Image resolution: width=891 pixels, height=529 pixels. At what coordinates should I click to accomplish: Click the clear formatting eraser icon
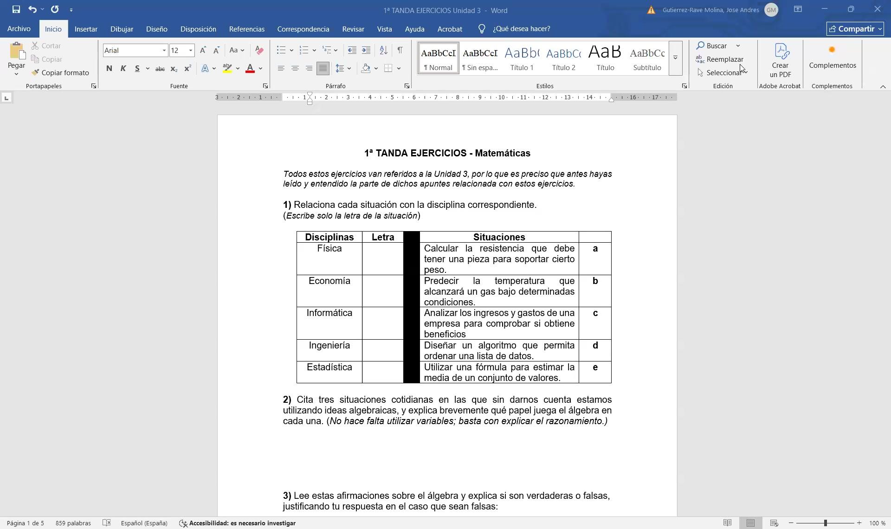pyautogui.click(x=259, y=50)
